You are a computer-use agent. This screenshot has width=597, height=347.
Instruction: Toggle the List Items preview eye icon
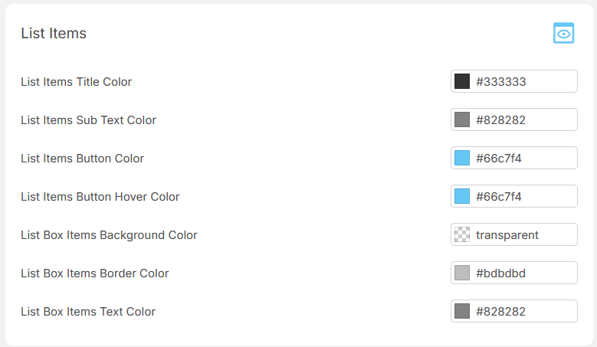(564, 33)
